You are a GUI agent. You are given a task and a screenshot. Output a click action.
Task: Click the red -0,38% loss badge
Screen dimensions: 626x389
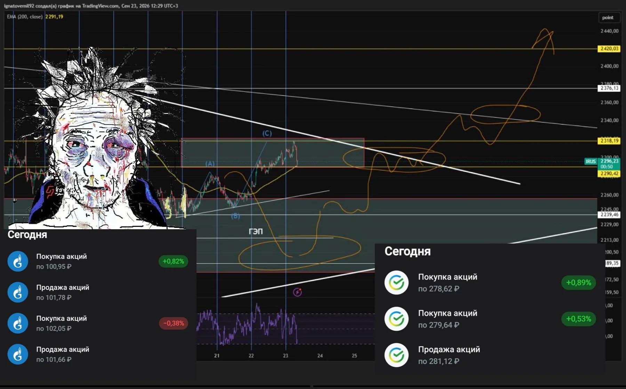174,323
